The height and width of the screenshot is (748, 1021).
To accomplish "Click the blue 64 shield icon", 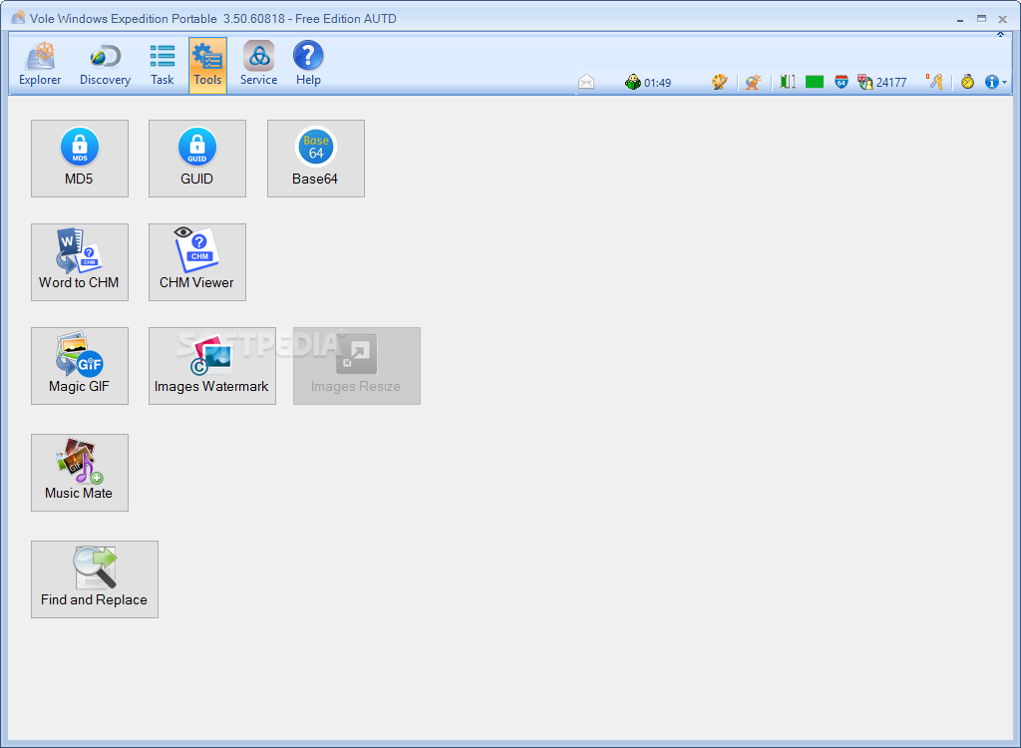I will pos(842,82).
